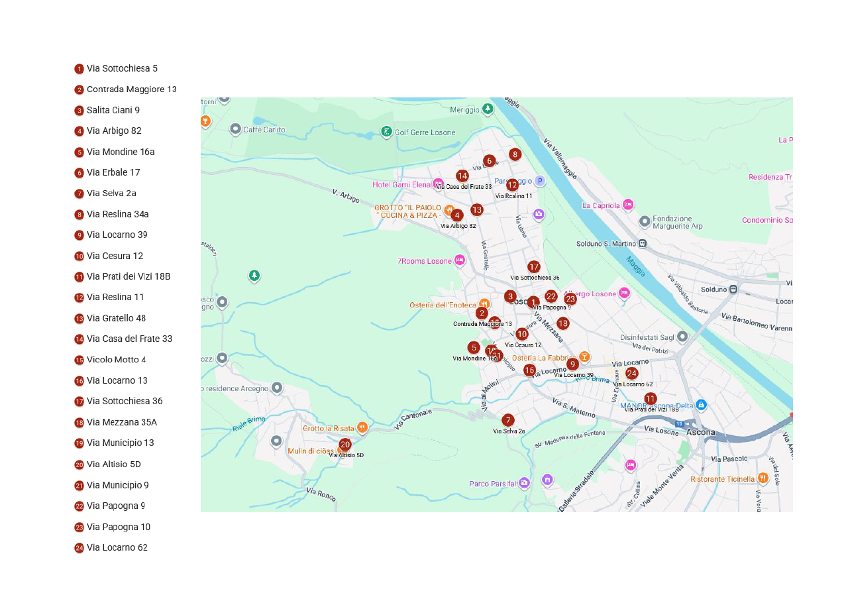Click legend item Via Casa del Frate 33
The height and width of the screenshot is (601, 844).
129,339
